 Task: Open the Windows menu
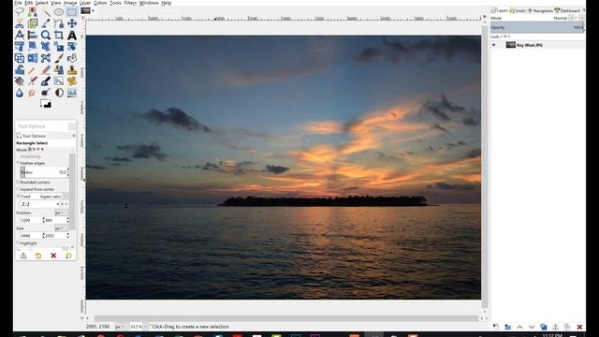[x=149, y=3]
